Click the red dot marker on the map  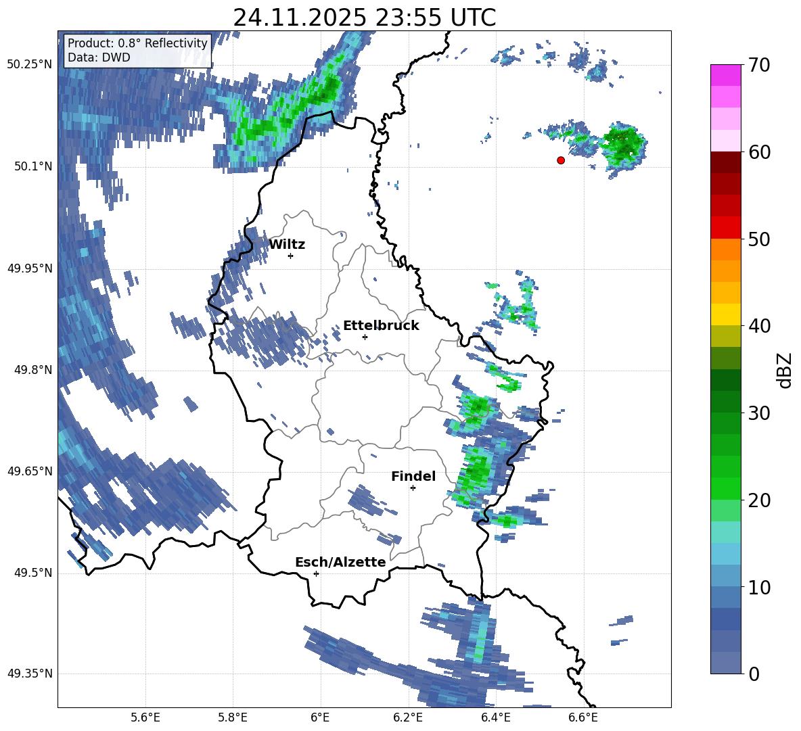click(561, 160)
